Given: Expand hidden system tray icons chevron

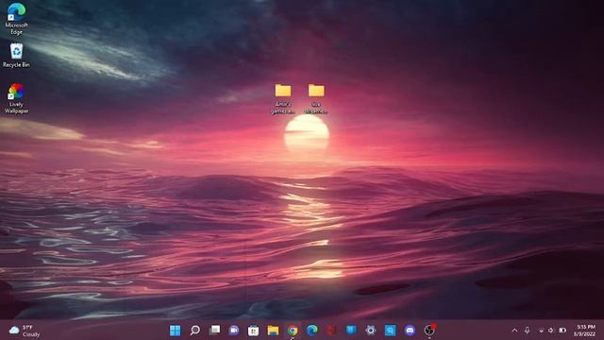Looking at the screenshot, I should click(514, 331).
